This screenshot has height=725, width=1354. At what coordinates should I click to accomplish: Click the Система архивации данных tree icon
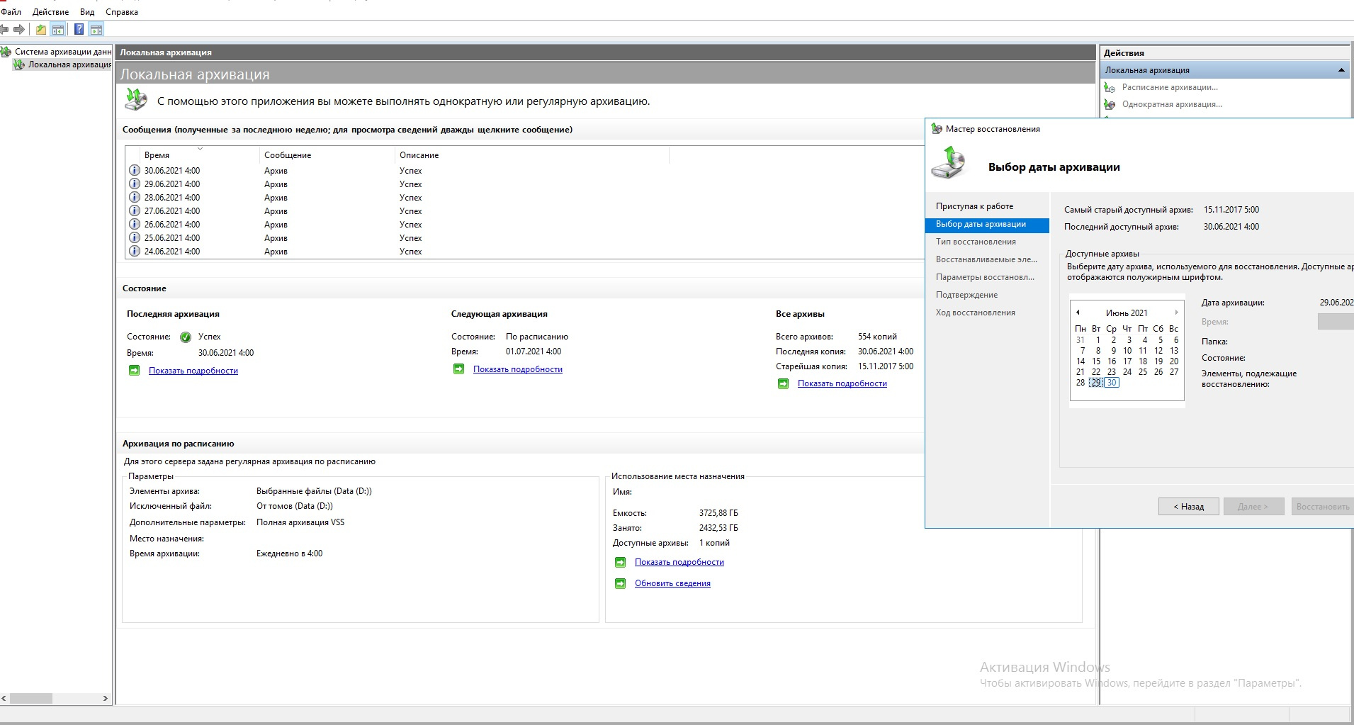6,52
